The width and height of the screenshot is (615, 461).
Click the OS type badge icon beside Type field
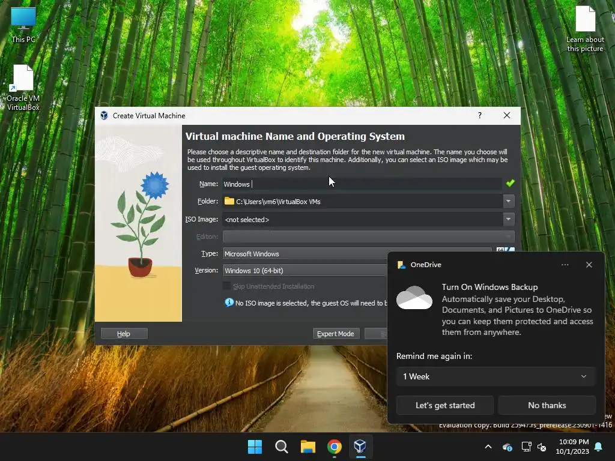pos(506,250)
